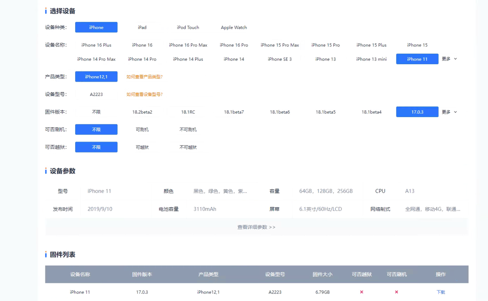488x301 pixels.
Task: Select the highlighted 17.0.3 firmware version
Action: pos(417,112)
